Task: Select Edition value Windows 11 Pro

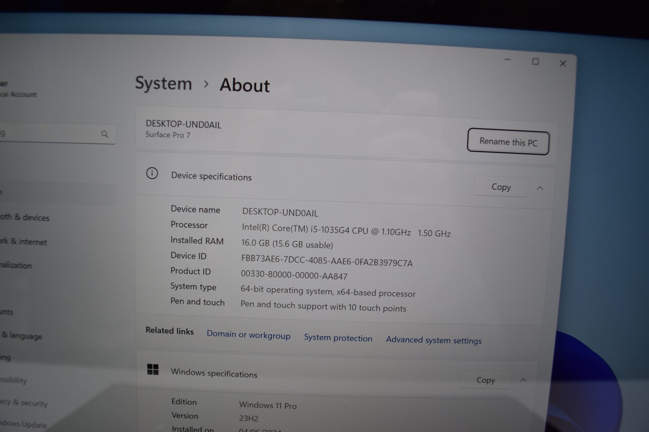Action: pyautogui.click(x=268, y=405)
